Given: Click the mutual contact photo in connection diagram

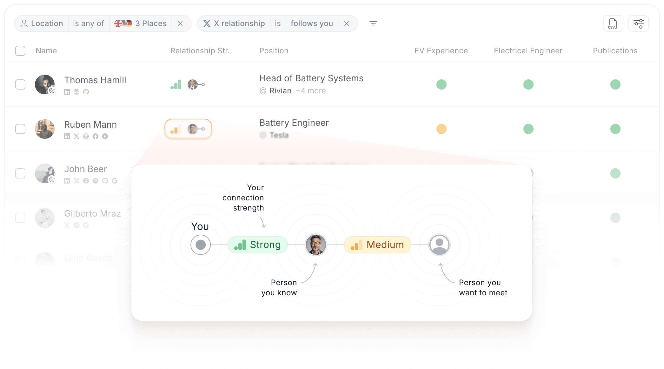Looking at the screenshot, I should point(316,245).
